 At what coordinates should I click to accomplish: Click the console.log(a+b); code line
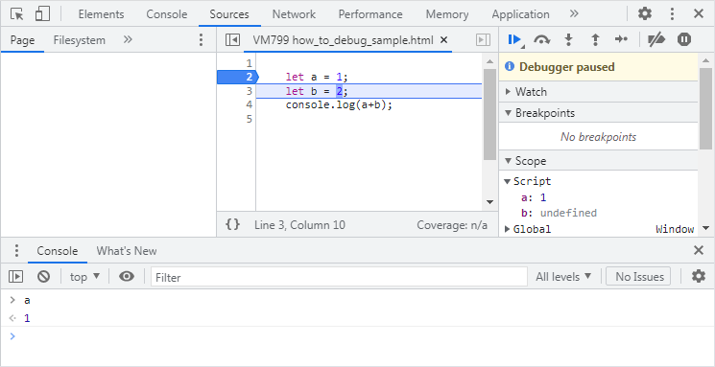(x=339, y=104)
